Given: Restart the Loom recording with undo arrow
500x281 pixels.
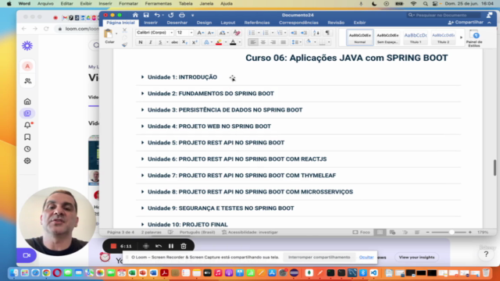Looking at the screenshot, I should click(159, 246).
